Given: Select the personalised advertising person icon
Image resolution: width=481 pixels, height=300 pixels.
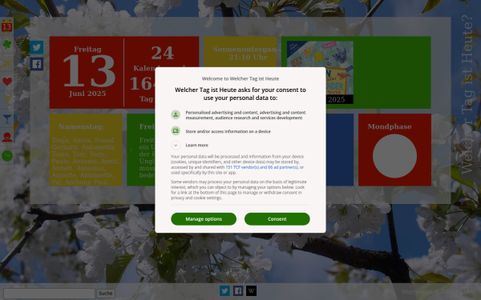Looking at the screenshot, I should 176,114.
